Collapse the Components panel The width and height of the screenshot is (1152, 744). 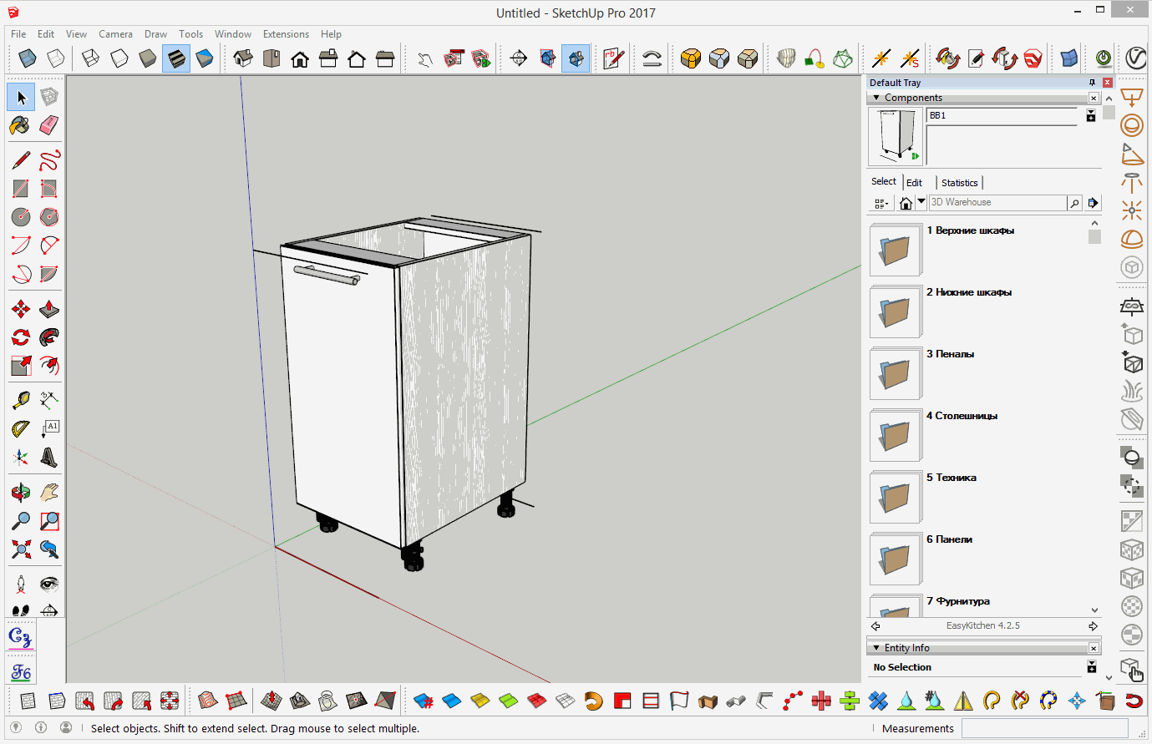click(x=876, y=98)
